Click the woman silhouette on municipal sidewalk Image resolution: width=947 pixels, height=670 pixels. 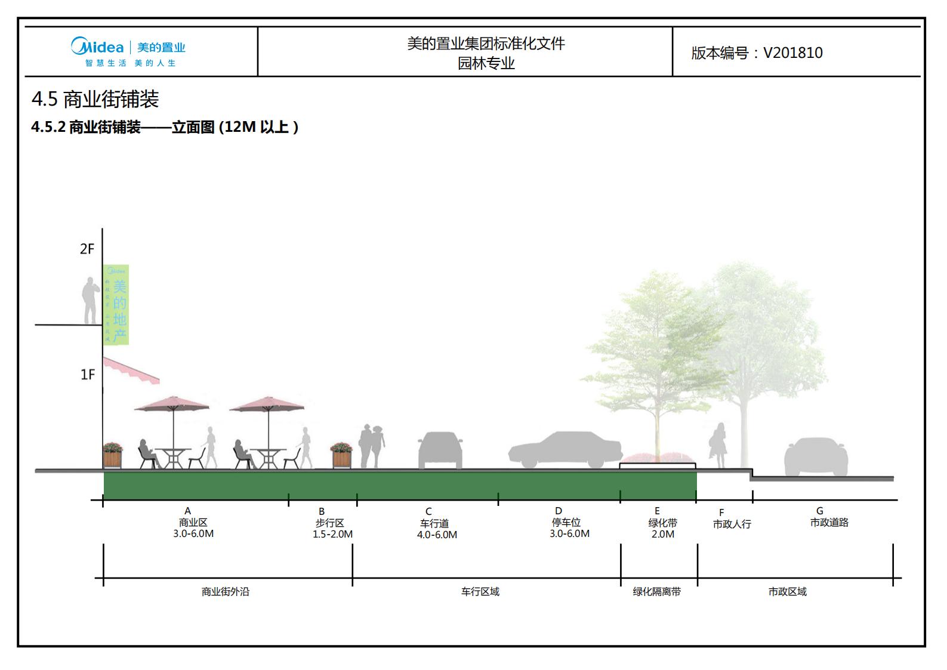click(718, 446)
